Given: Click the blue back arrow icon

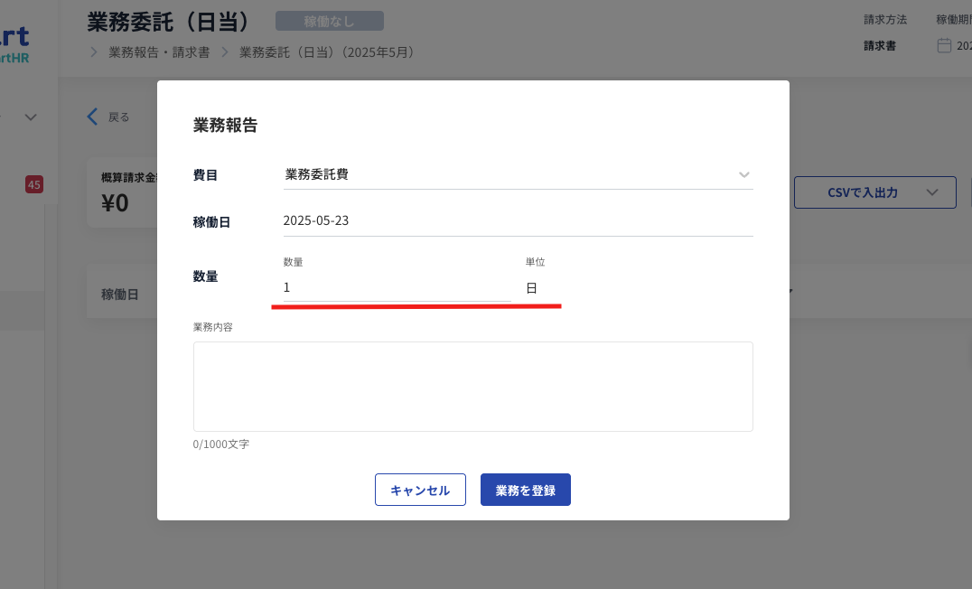Looking at the screenshot, I should click(x=91, y=117).
